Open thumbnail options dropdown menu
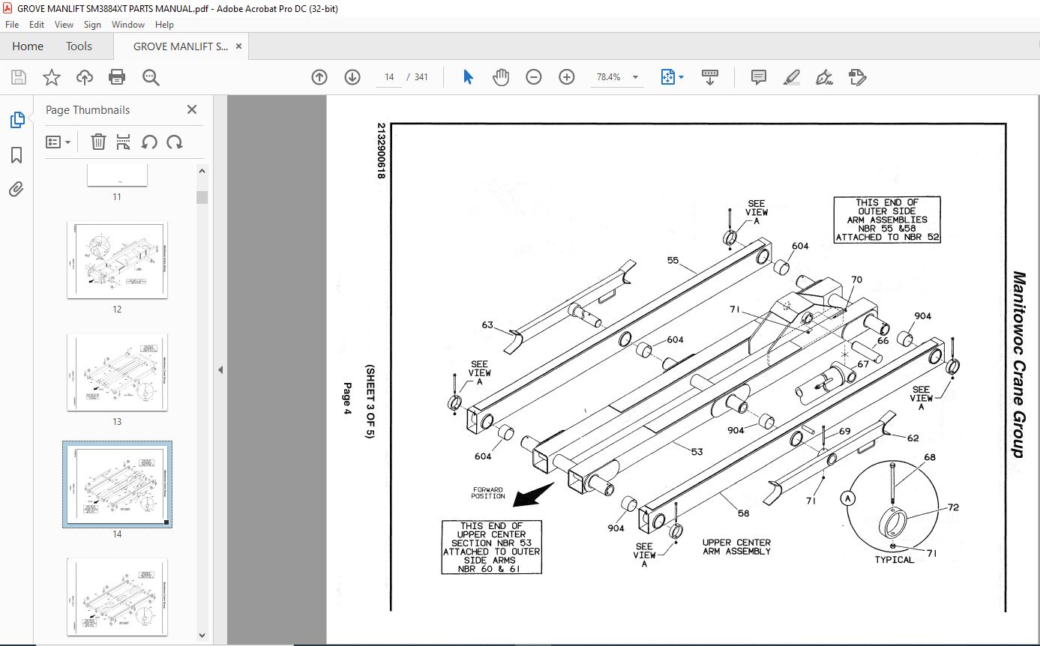 point(58,142)
